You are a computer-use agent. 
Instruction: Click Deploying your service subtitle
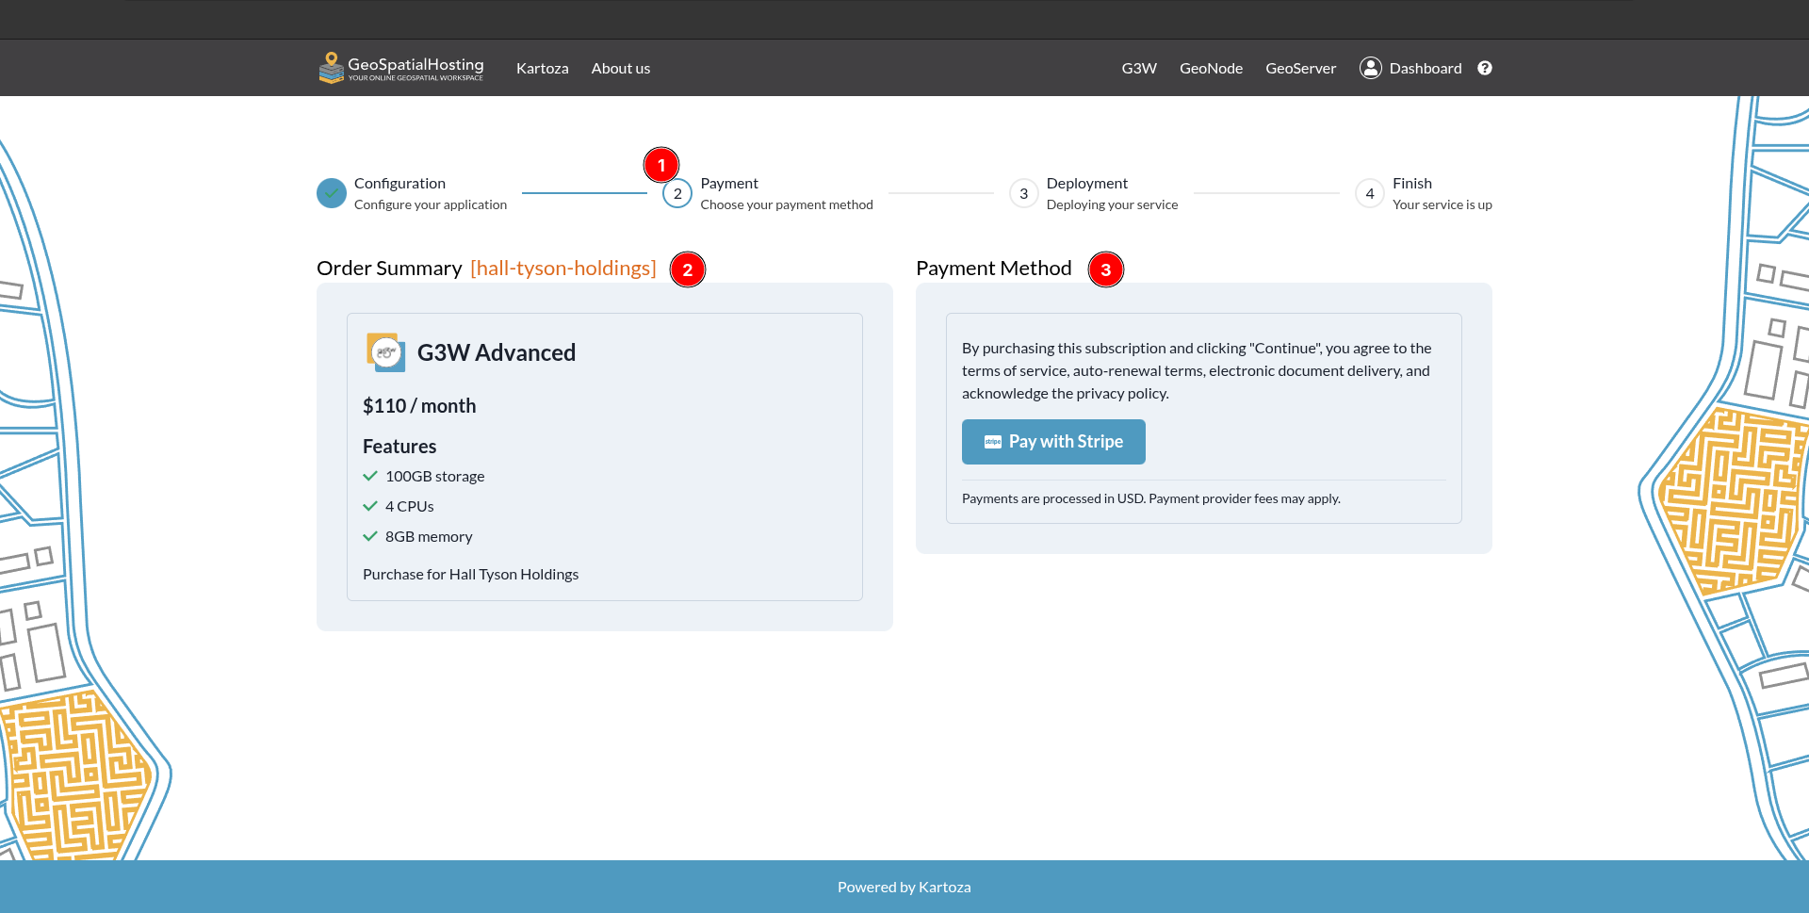1112,204
